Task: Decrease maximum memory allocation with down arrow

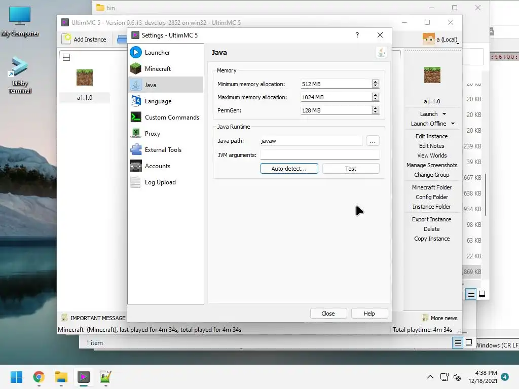Action: 376,99
